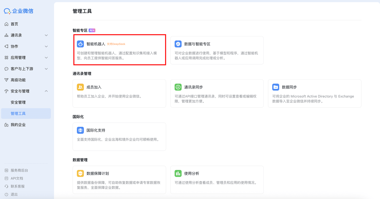This screenshot has height=199, width=380.
Task: Select the 成员加入 people icon
Action: tap(80, 87)
